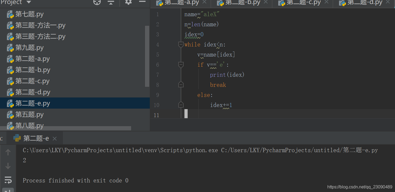Click the idex+=1 statement
This screenshot has width=395, height=192.
pyautogui.click(x=221, y=105)
